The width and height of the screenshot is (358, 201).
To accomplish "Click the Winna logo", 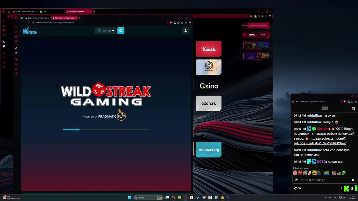I will 30,31.
